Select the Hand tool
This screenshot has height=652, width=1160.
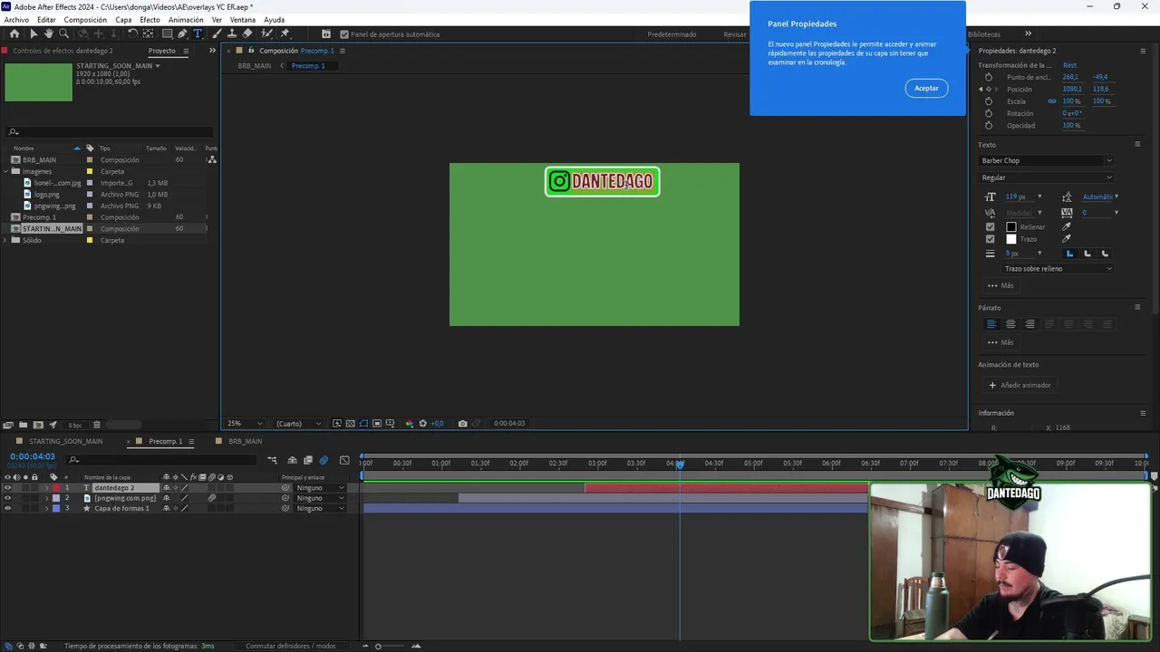click(48, 34)
